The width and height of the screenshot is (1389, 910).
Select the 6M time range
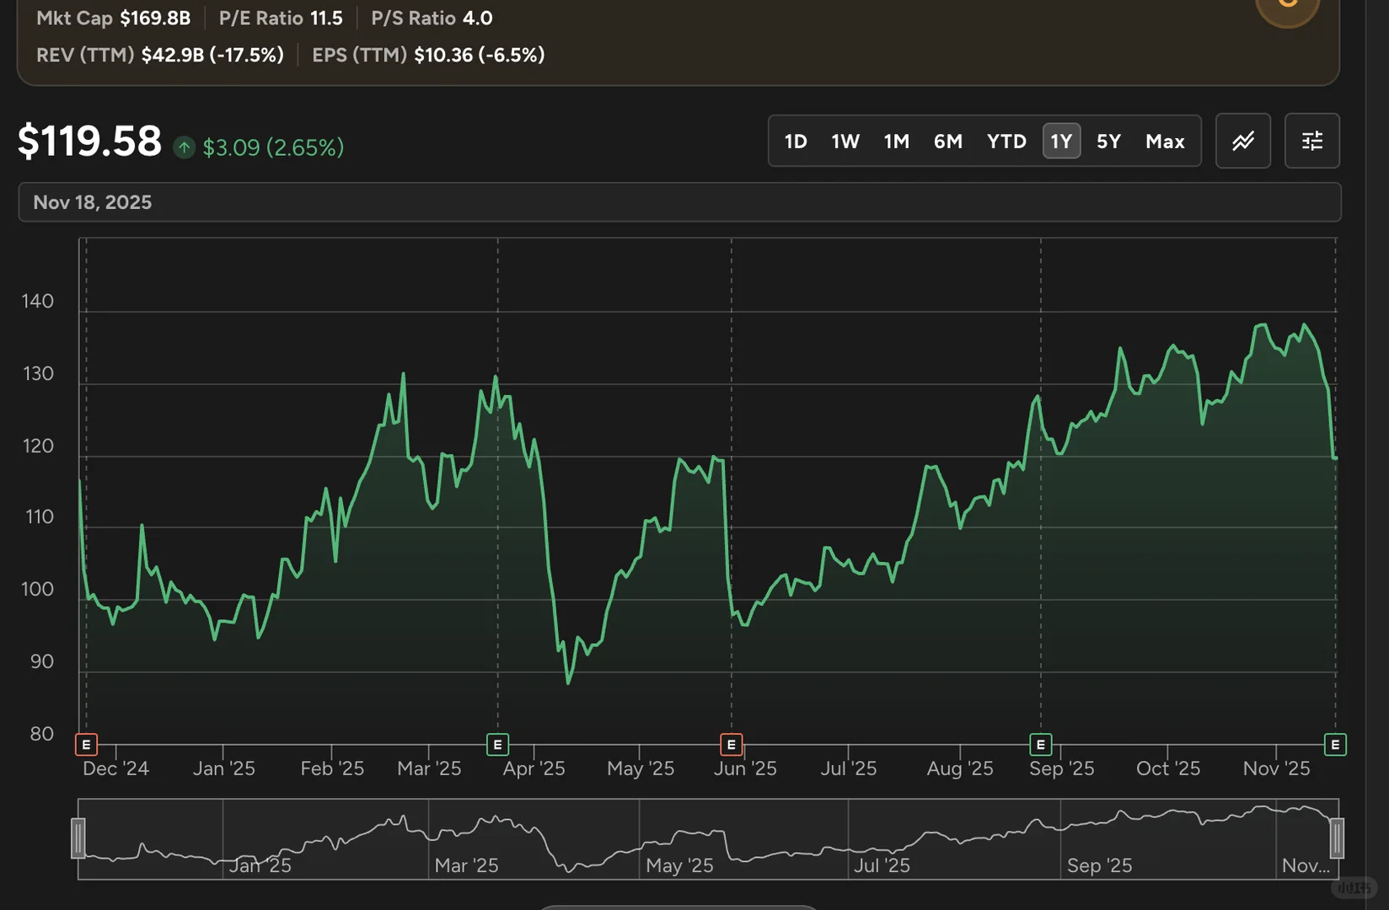tap(948, 142)
